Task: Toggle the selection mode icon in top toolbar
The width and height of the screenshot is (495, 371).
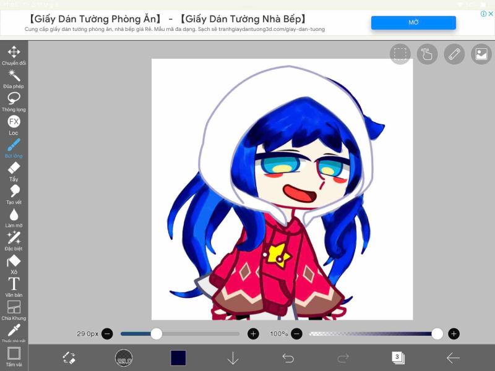Action: (399, 55)
